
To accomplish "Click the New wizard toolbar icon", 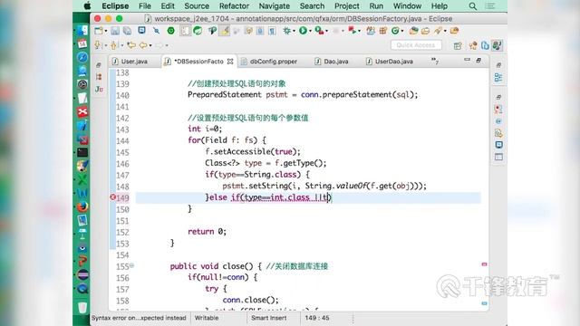I will [99, 31].
